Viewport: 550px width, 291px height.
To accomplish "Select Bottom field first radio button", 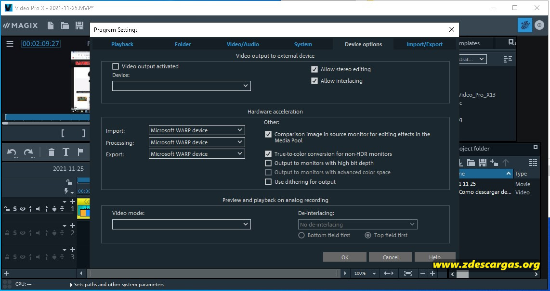I will [x=301, y=235].
